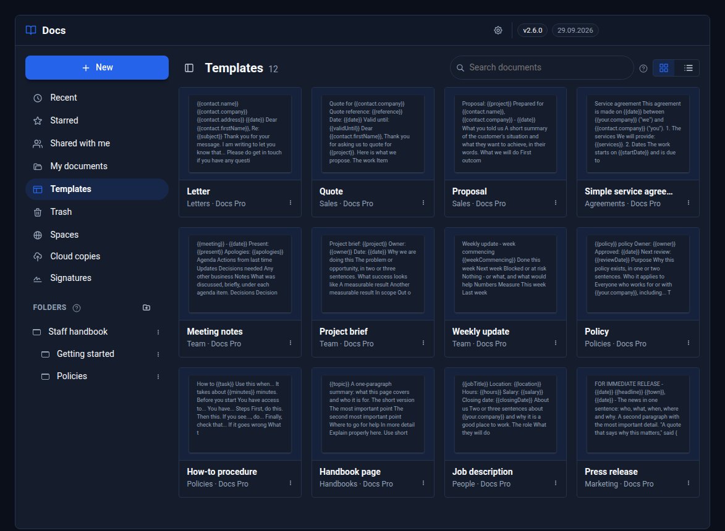The width and height of the screenshot is (725, 531).
Task: Open Policies folder options menu
Action: pyautogui.click(x=158, y=376)
